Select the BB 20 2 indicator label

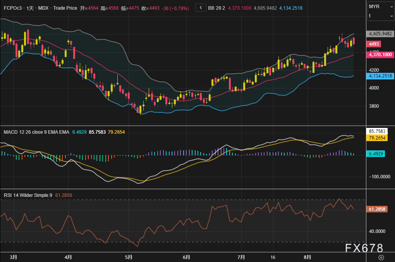coord(216,8)
